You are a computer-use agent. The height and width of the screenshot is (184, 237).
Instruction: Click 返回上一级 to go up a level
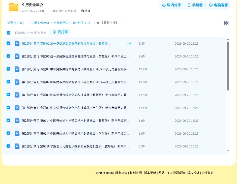pos(15,23)
